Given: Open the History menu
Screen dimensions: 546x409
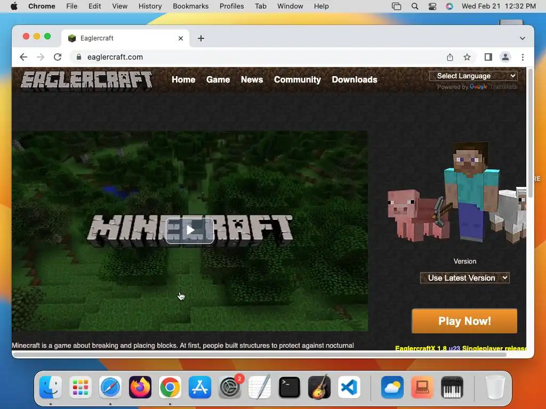Looking at the screenshot, I should click(150, 6).
